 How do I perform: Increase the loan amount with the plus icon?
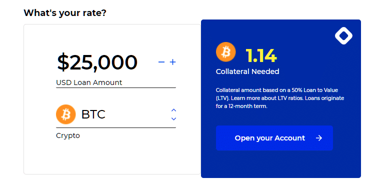tap(173, 62)
